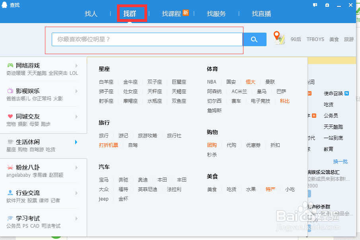The height and width of the screenshot is (240, 360).
Task: Click the feedback speech bubble icon
Action: (315, 5)
